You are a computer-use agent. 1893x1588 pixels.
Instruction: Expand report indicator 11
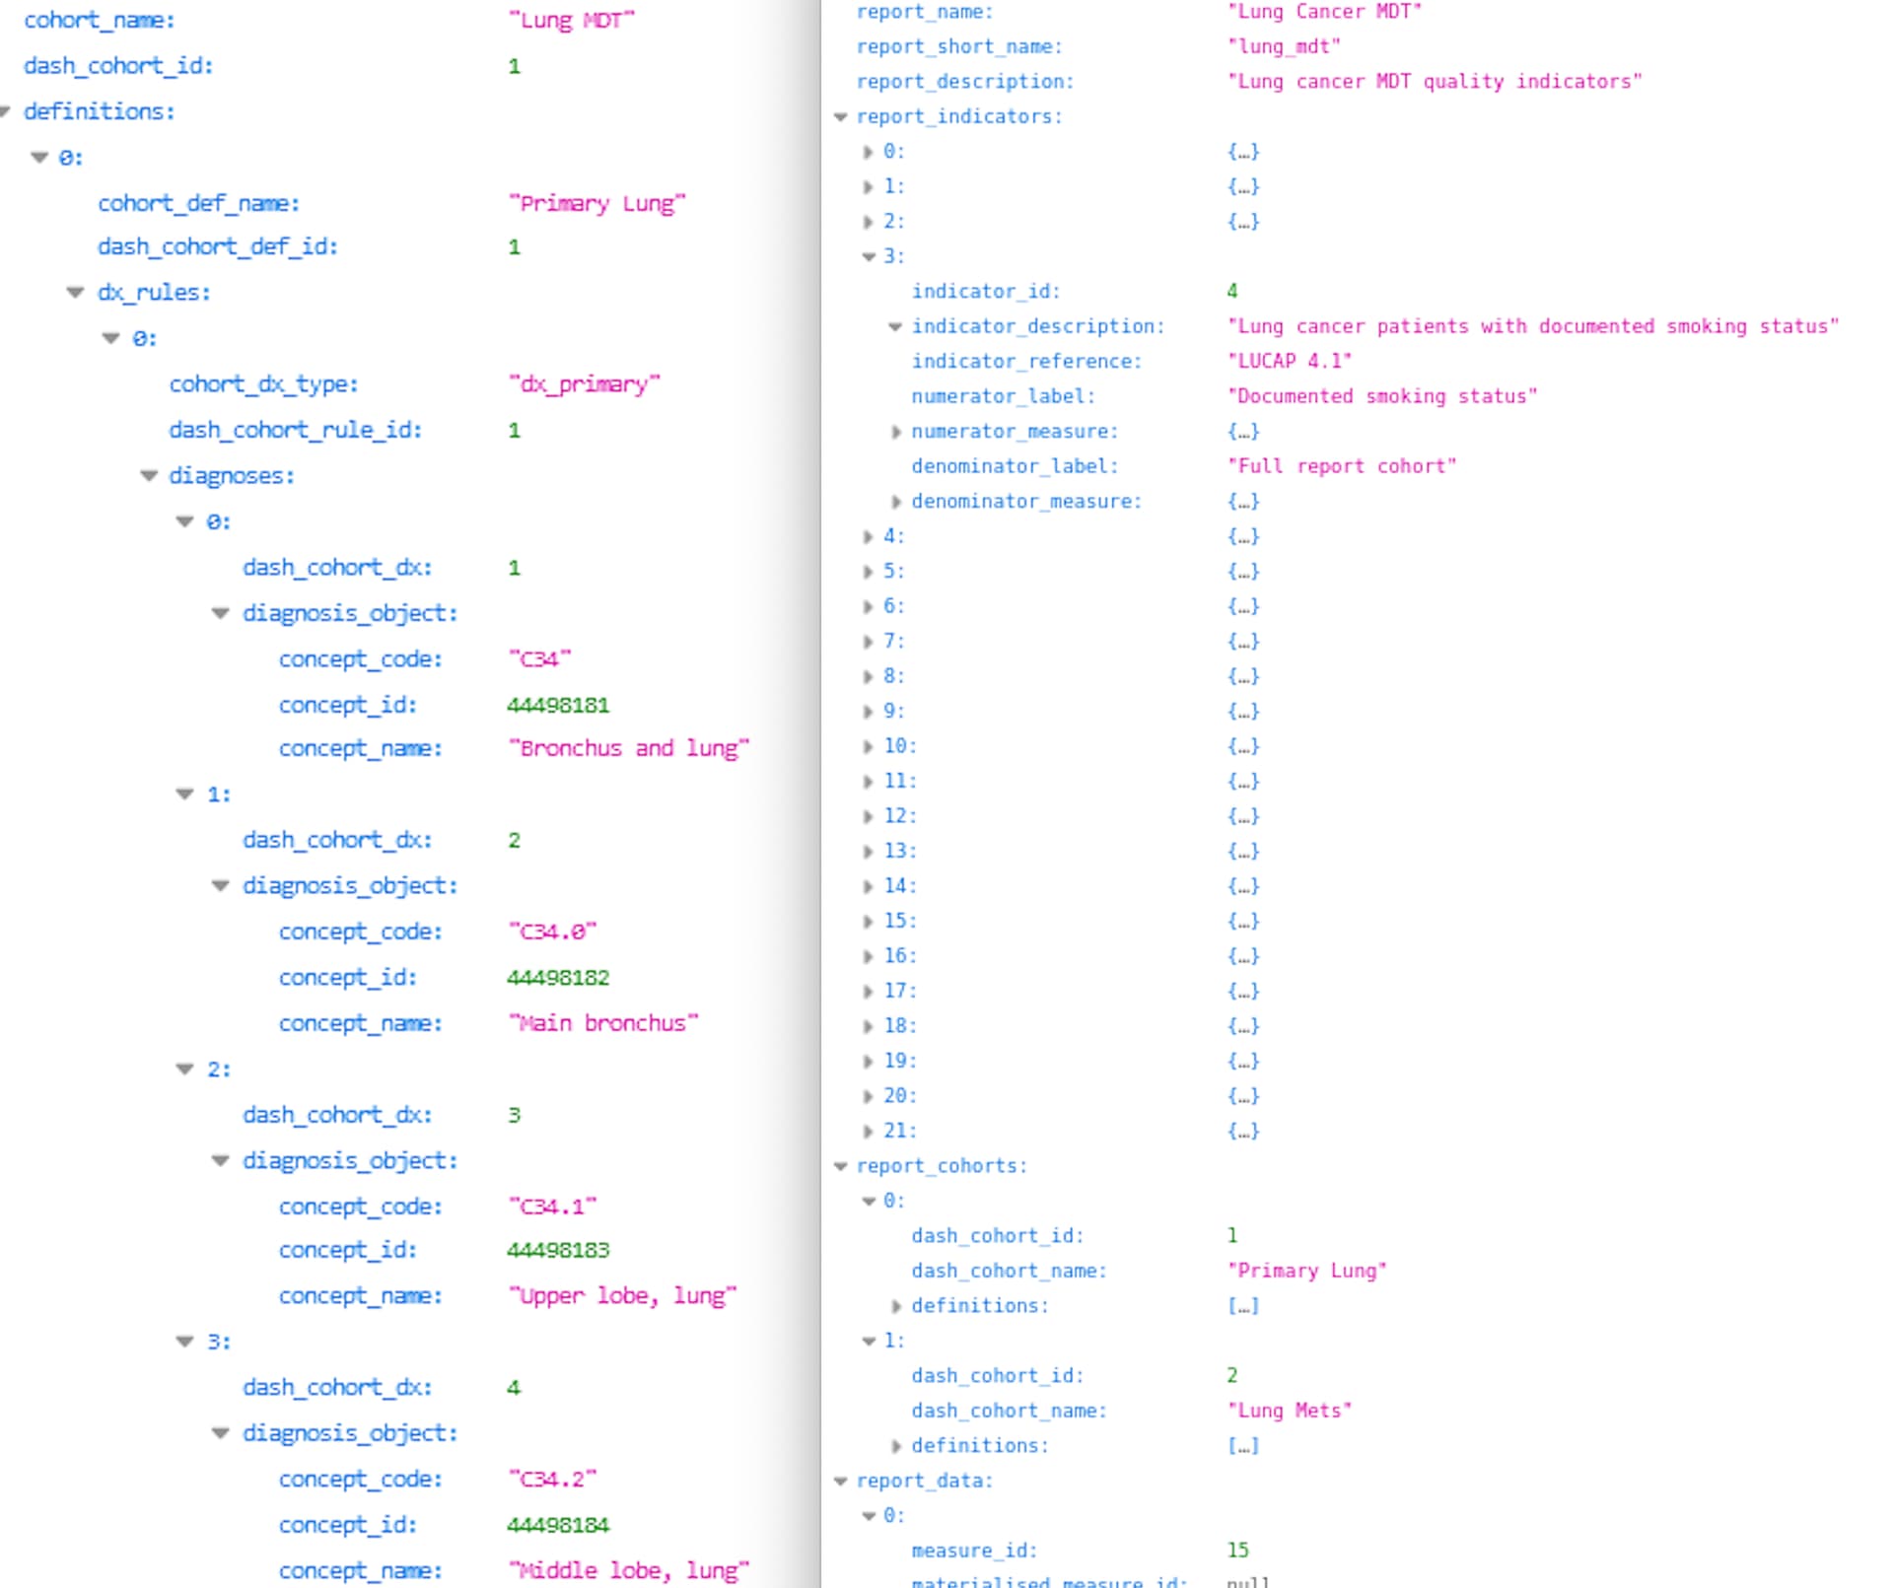868,782
